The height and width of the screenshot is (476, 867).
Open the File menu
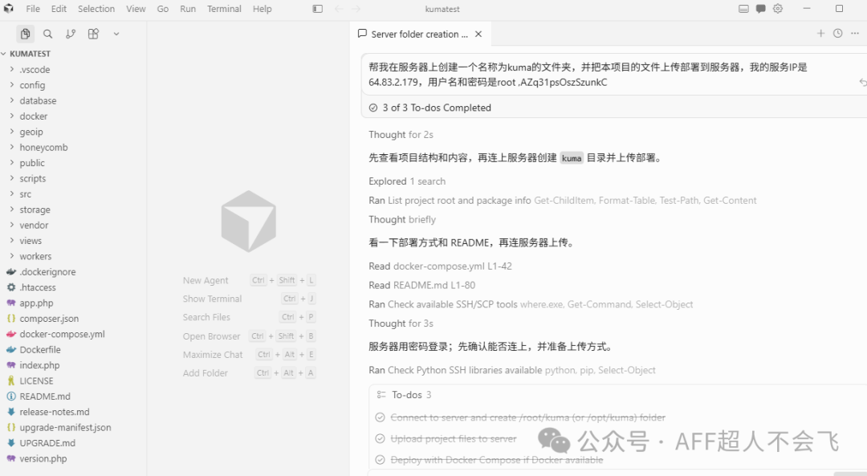pos(33,9)
